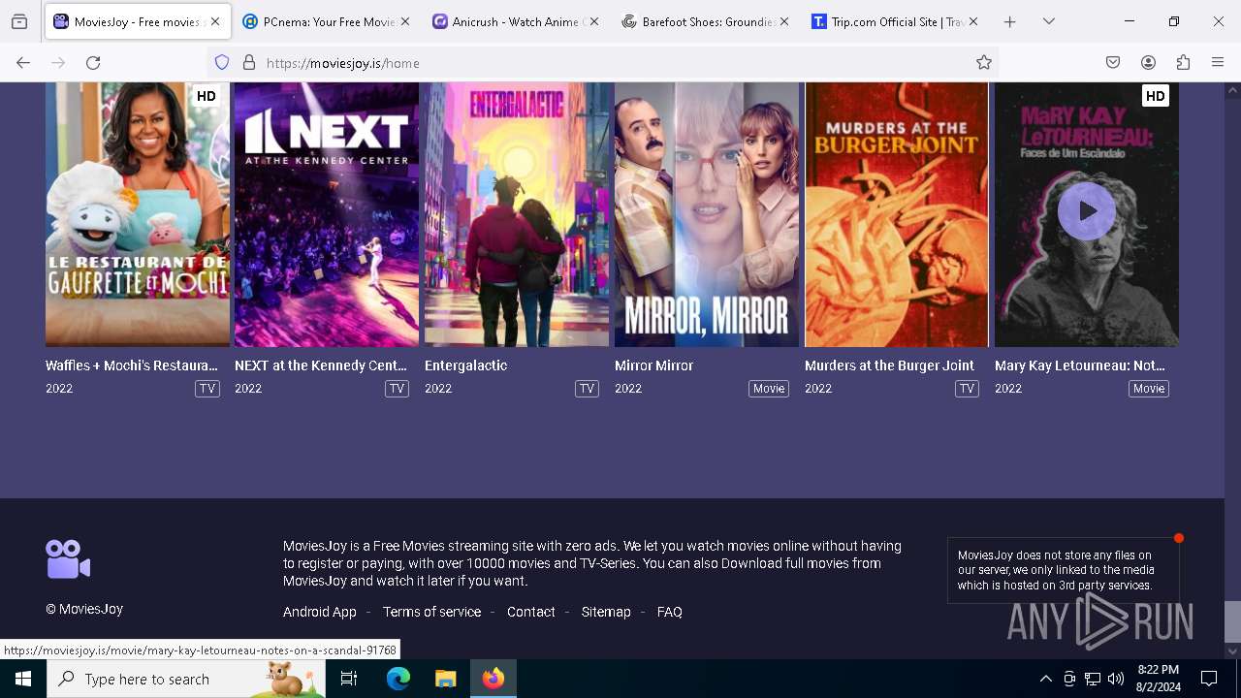
Task: Switch to the Anicrush tab
Action: (516, 21)
